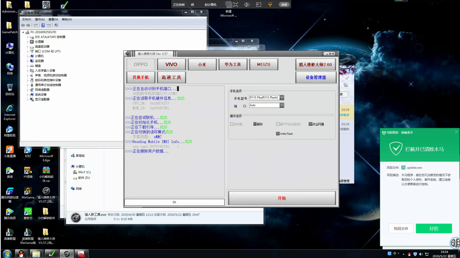
Task: Open the 操作(A) menu in Device Manager
Action: coord(40,19)
